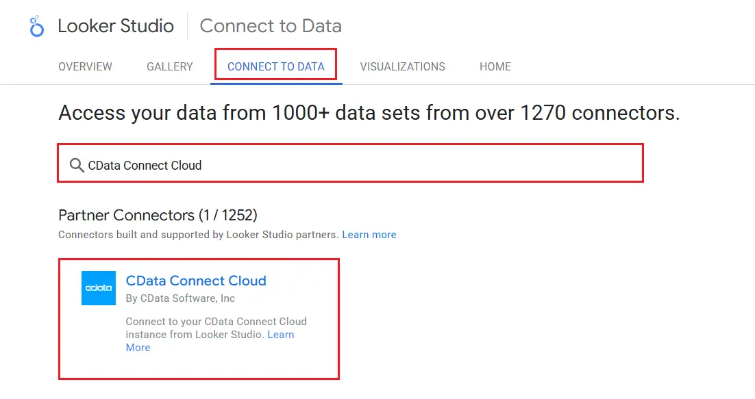The height and width of the screenshot is (399, 755).
Task: Open the OVERVIEW tab
Action: (x=85, y=66)
